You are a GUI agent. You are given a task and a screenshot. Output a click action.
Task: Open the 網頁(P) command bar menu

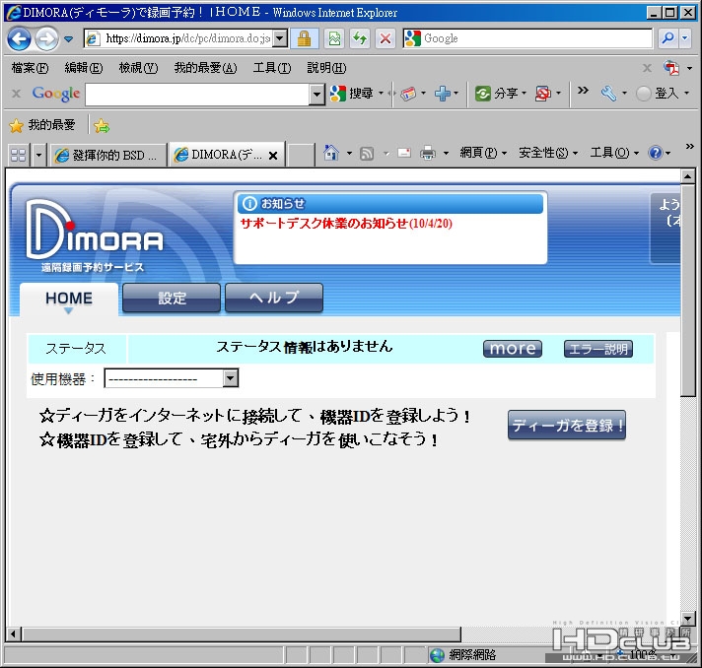[483, 153]
